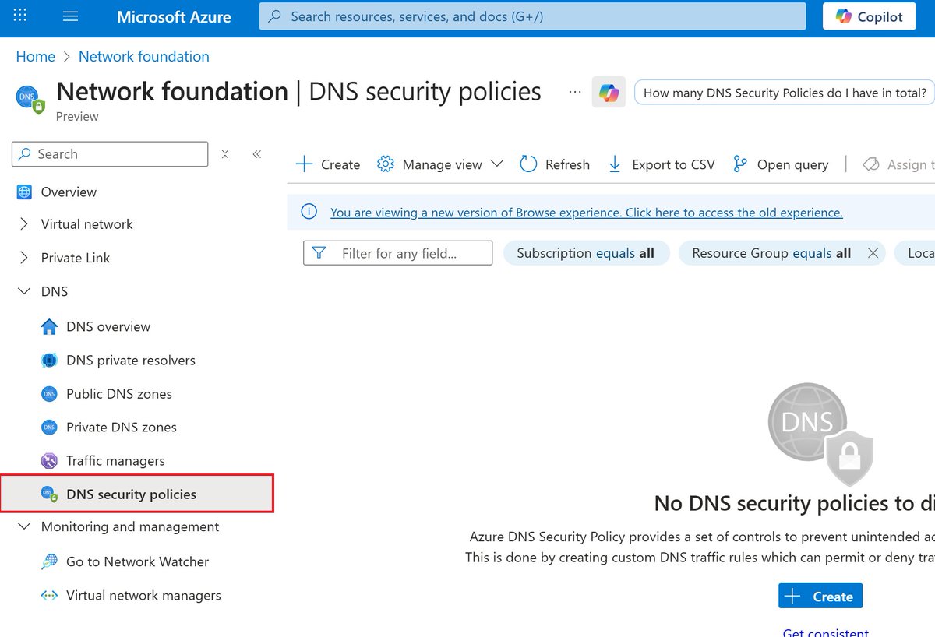Collapse the DNS section
This screenshot has width=935, height=637.
pos(24,290)
